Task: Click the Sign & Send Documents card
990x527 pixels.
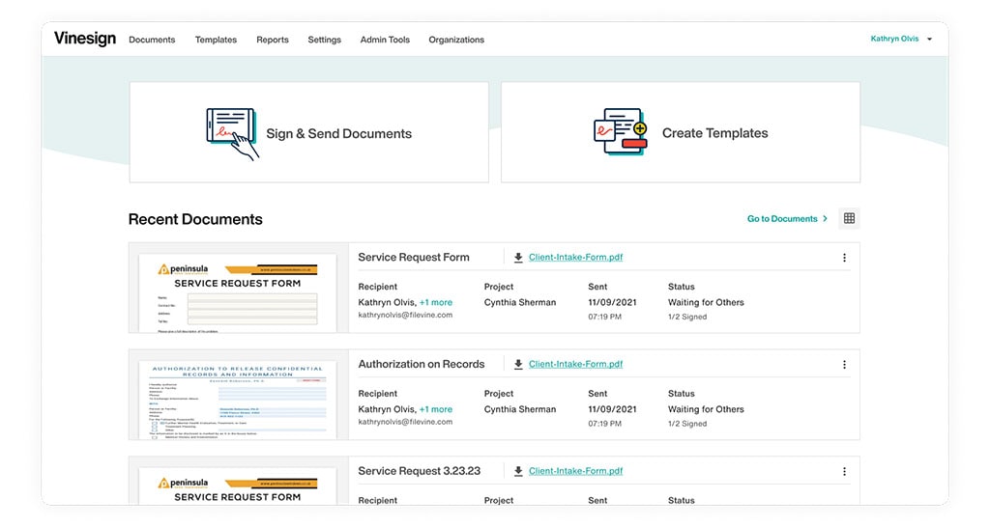Action: (308, 133)
